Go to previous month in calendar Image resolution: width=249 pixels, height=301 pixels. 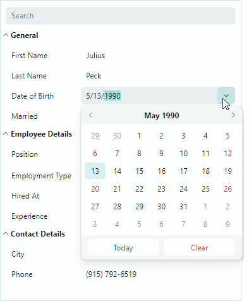90,115
